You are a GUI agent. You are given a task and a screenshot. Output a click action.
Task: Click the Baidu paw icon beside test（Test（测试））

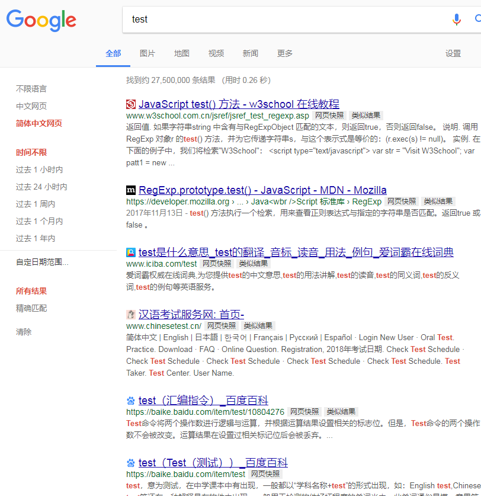[x=131, y=463]
